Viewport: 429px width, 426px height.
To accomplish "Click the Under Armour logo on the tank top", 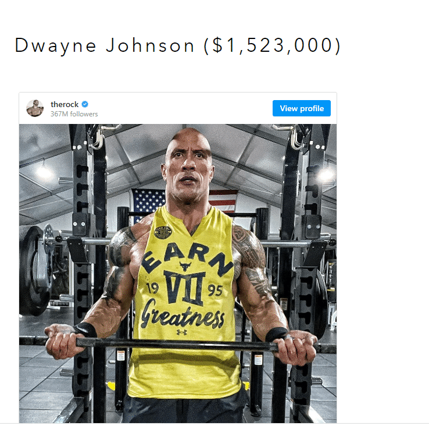I will pyautogui.click(x=182, y=332).
